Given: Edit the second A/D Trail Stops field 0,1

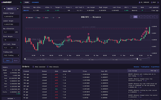Looking at the screenshot, I should [13, 48].
